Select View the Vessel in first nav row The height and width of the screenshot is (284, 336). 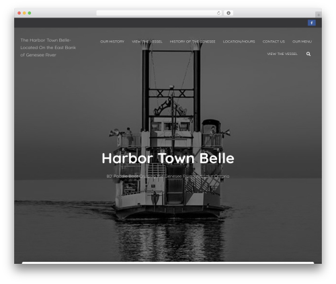click(x=147, y=42)
